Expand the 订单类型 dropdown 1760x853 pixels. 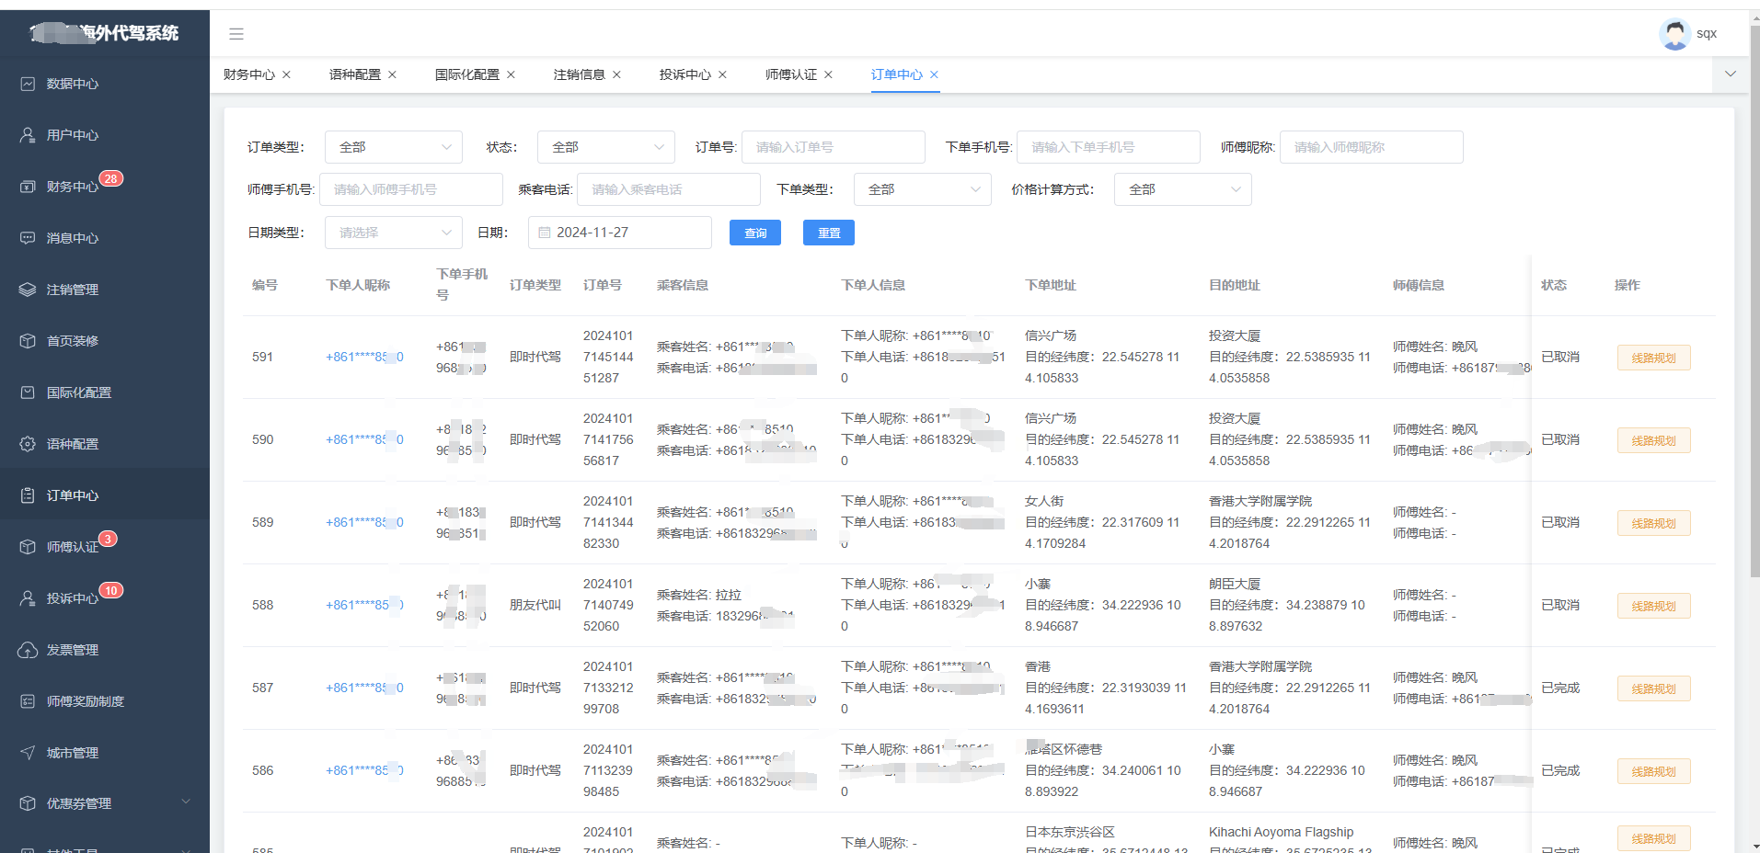pyautogui.click(x=393, y=146)
